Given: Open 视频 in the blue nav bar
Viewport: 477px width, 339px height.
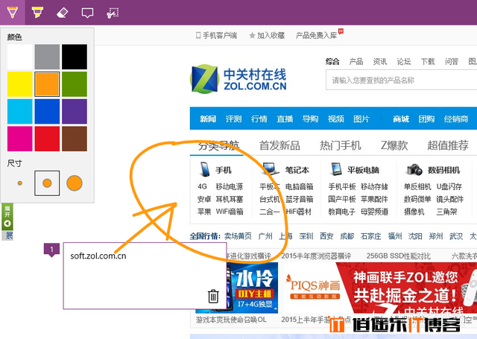Looking at the screenshot, I should (x=336, y=119).
